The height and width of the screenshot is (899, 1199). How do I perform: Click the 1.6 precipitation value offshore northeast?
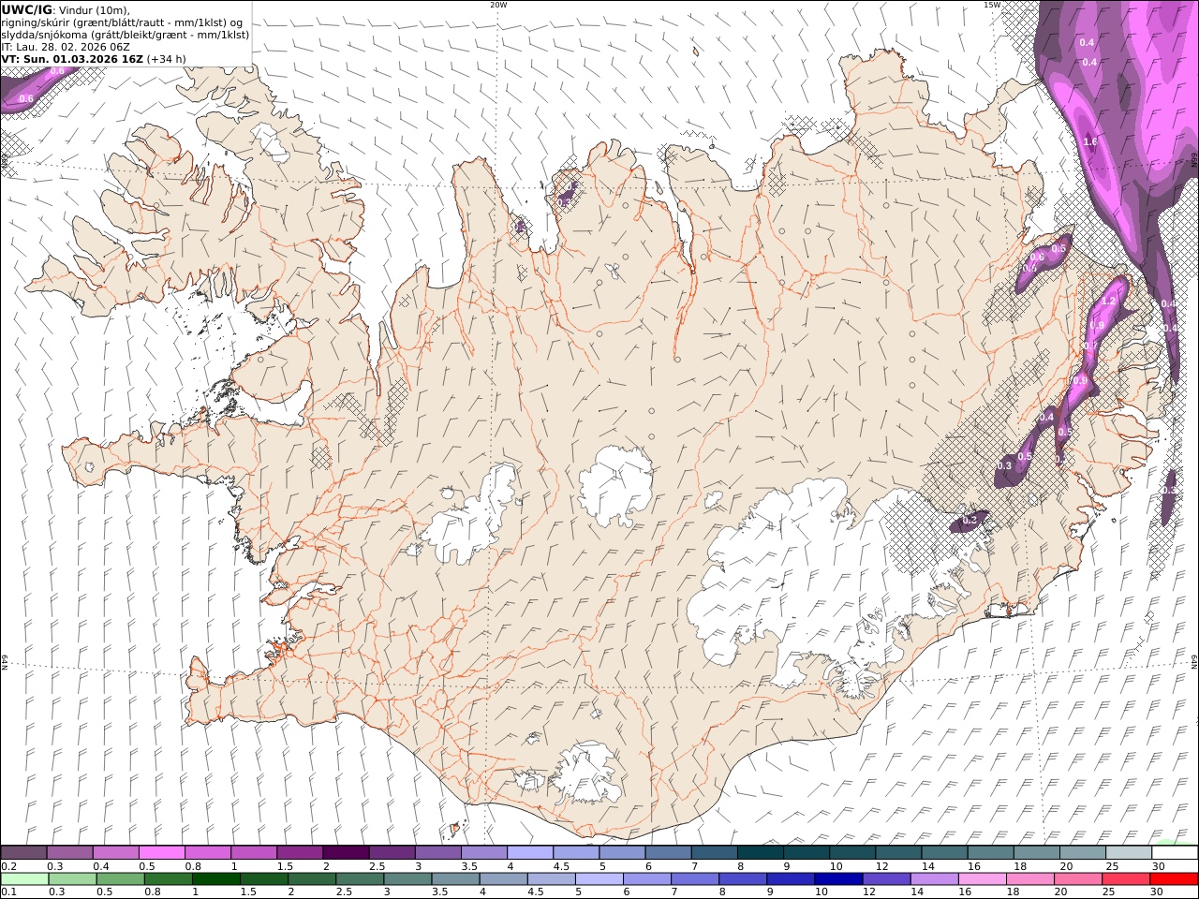[1089, 142]
